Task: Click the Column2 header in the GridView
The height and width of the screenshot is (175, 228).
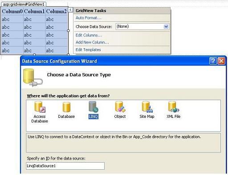Action: (57, 12)
